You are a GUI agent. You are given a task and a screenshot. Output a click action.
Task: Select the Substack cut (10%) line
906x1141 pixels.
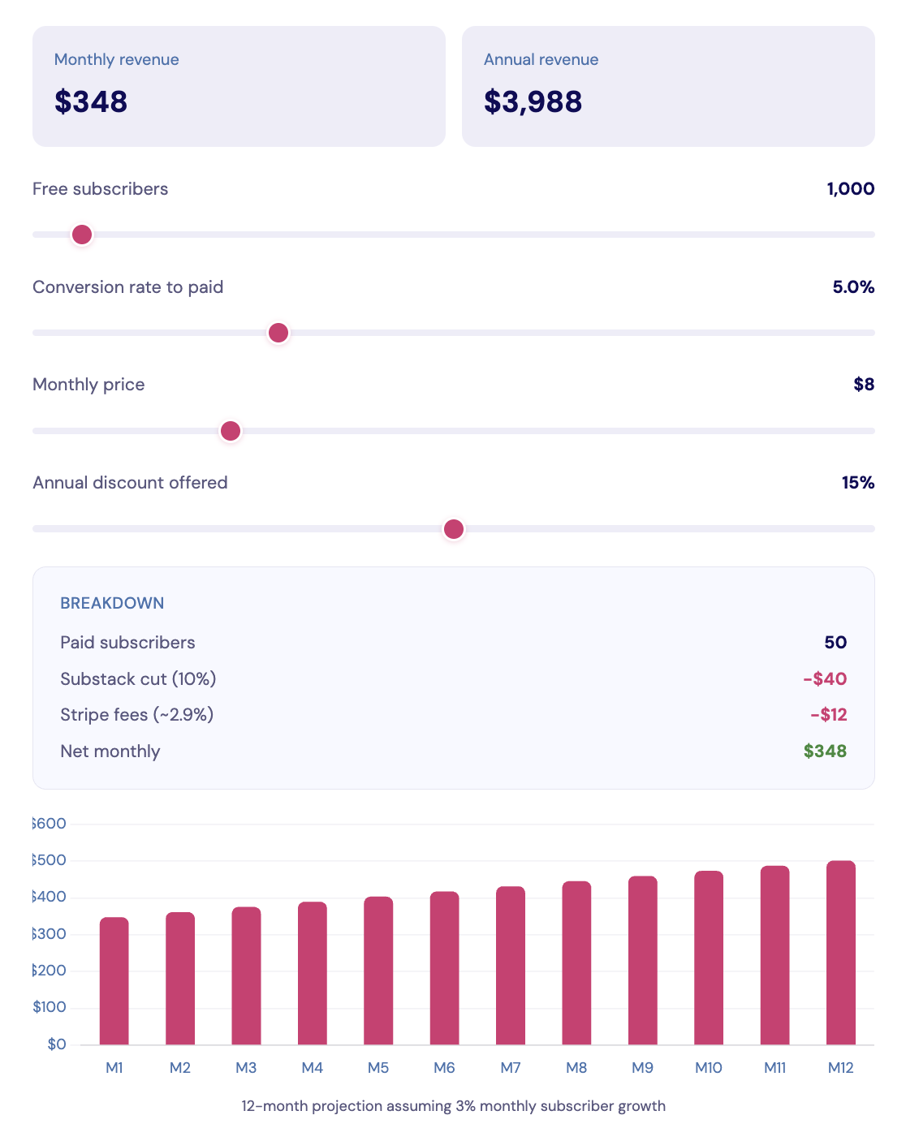138,678
